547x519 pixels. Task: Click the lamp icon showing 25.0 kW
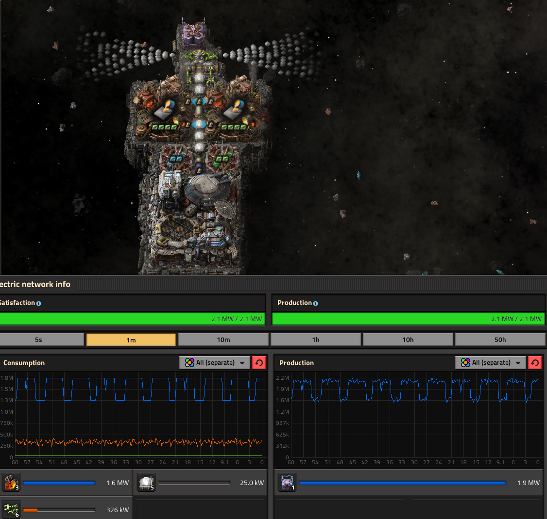(146, 483)
